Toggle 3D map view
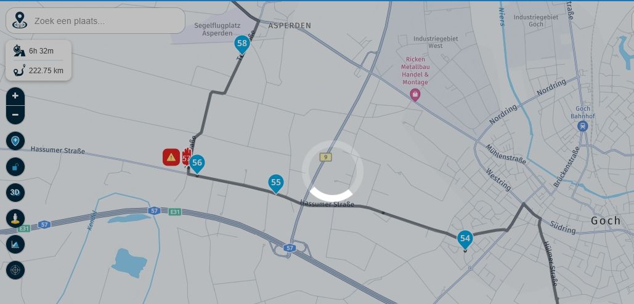The width and height of the screenshot is (634, 304). 15,193
